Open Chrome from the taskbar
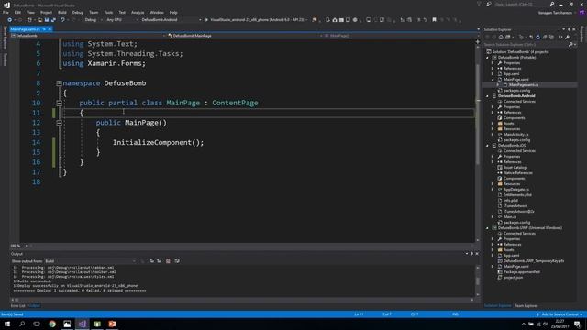 52,324
